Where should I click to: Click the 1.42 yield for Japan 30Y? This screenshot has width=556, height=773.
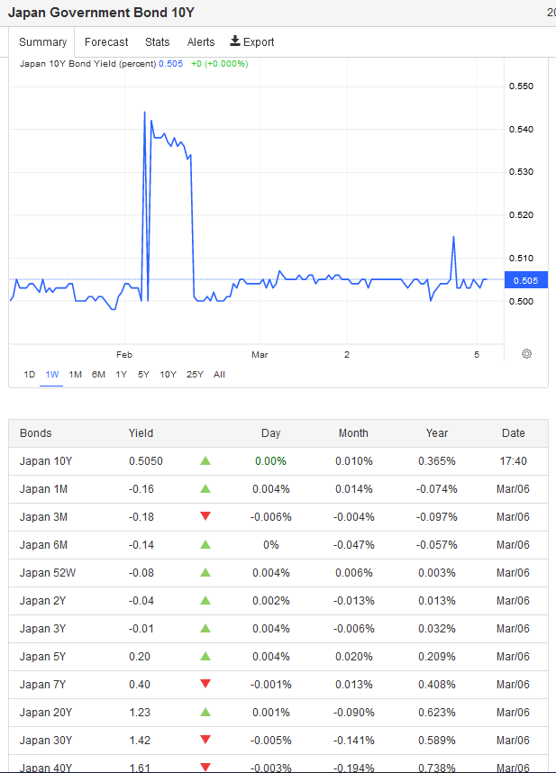pyautogui.click(x=140, y=741)
